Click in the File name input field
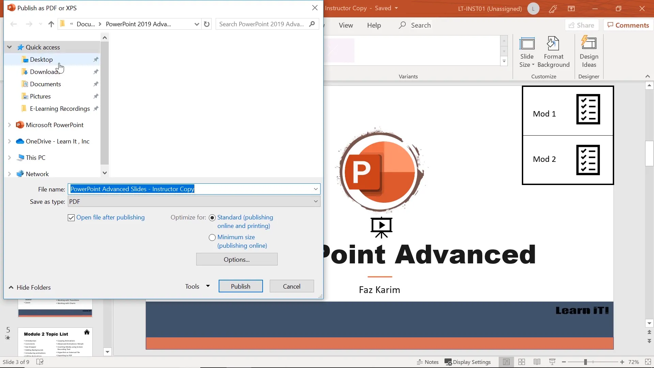654x368 pixels. point(190,189)
